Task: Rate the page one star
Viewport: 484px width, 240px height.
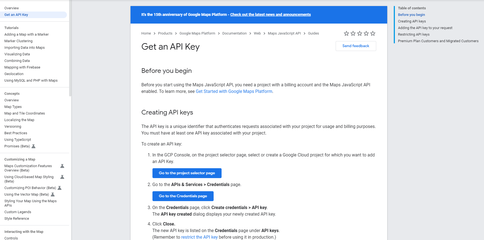Action: [346, 33]
